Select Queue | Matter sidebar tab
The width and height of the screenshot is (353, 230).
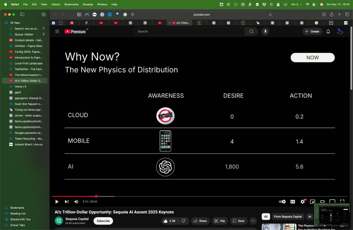point(25,34)
